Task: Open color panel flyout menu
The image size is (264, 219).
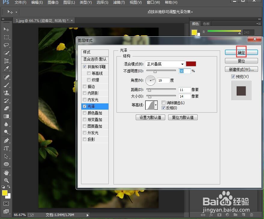Action: coord(259,24)
